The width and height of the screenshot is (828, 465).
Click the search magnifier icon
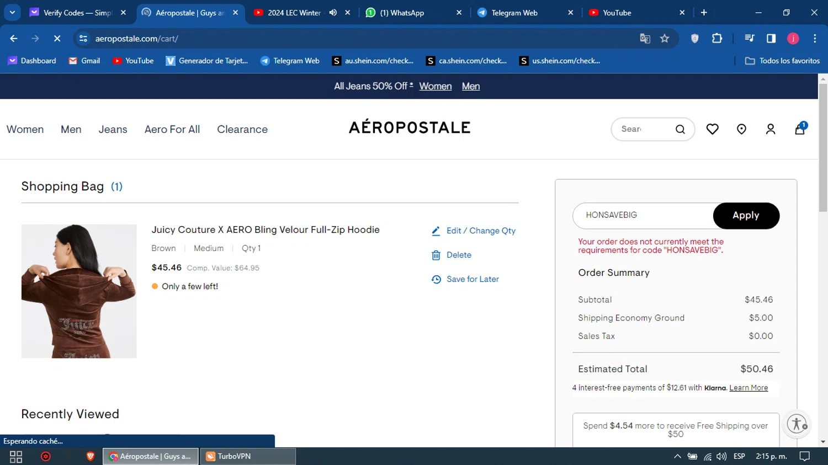[680, 129]
